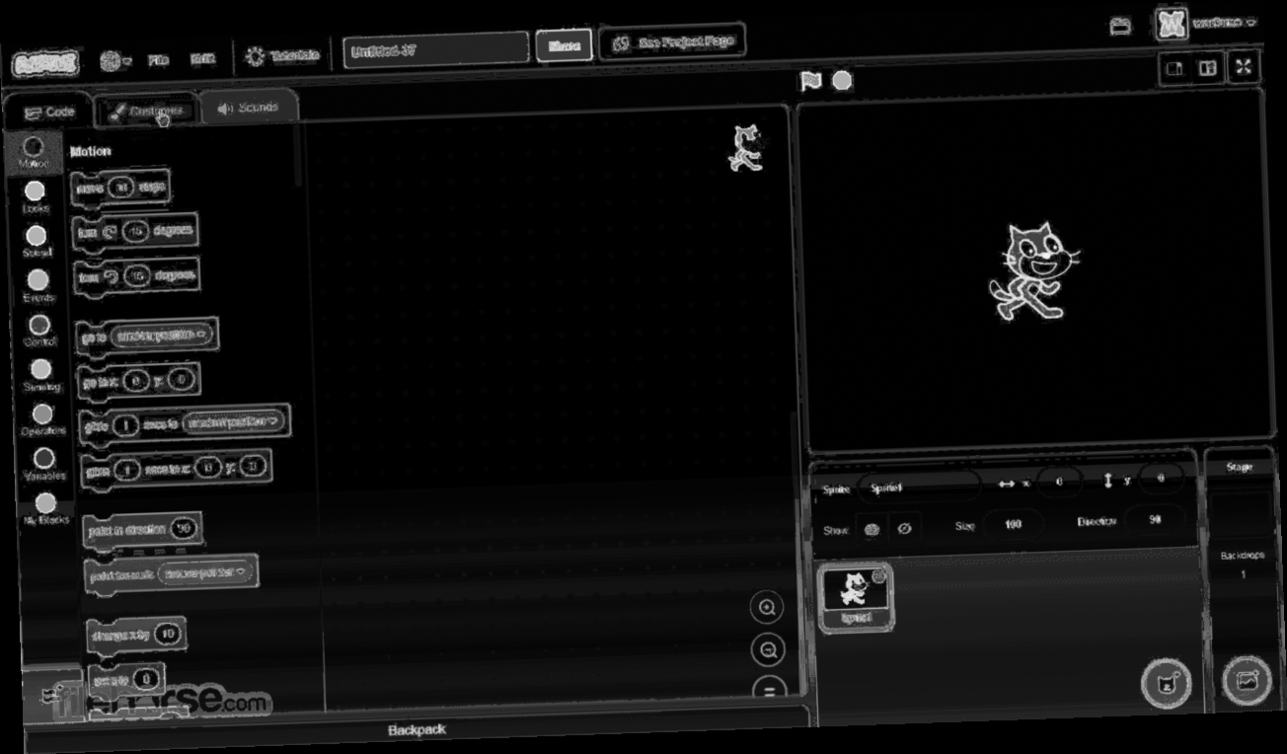Viewport: 1287px width, 754px height.
Task: Click the move 10 steps block
Action: click(121, 188)
